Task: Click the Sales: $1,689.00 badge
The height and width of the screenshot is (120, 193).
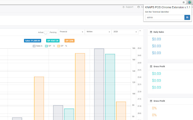Action: [x=33, y=41]
